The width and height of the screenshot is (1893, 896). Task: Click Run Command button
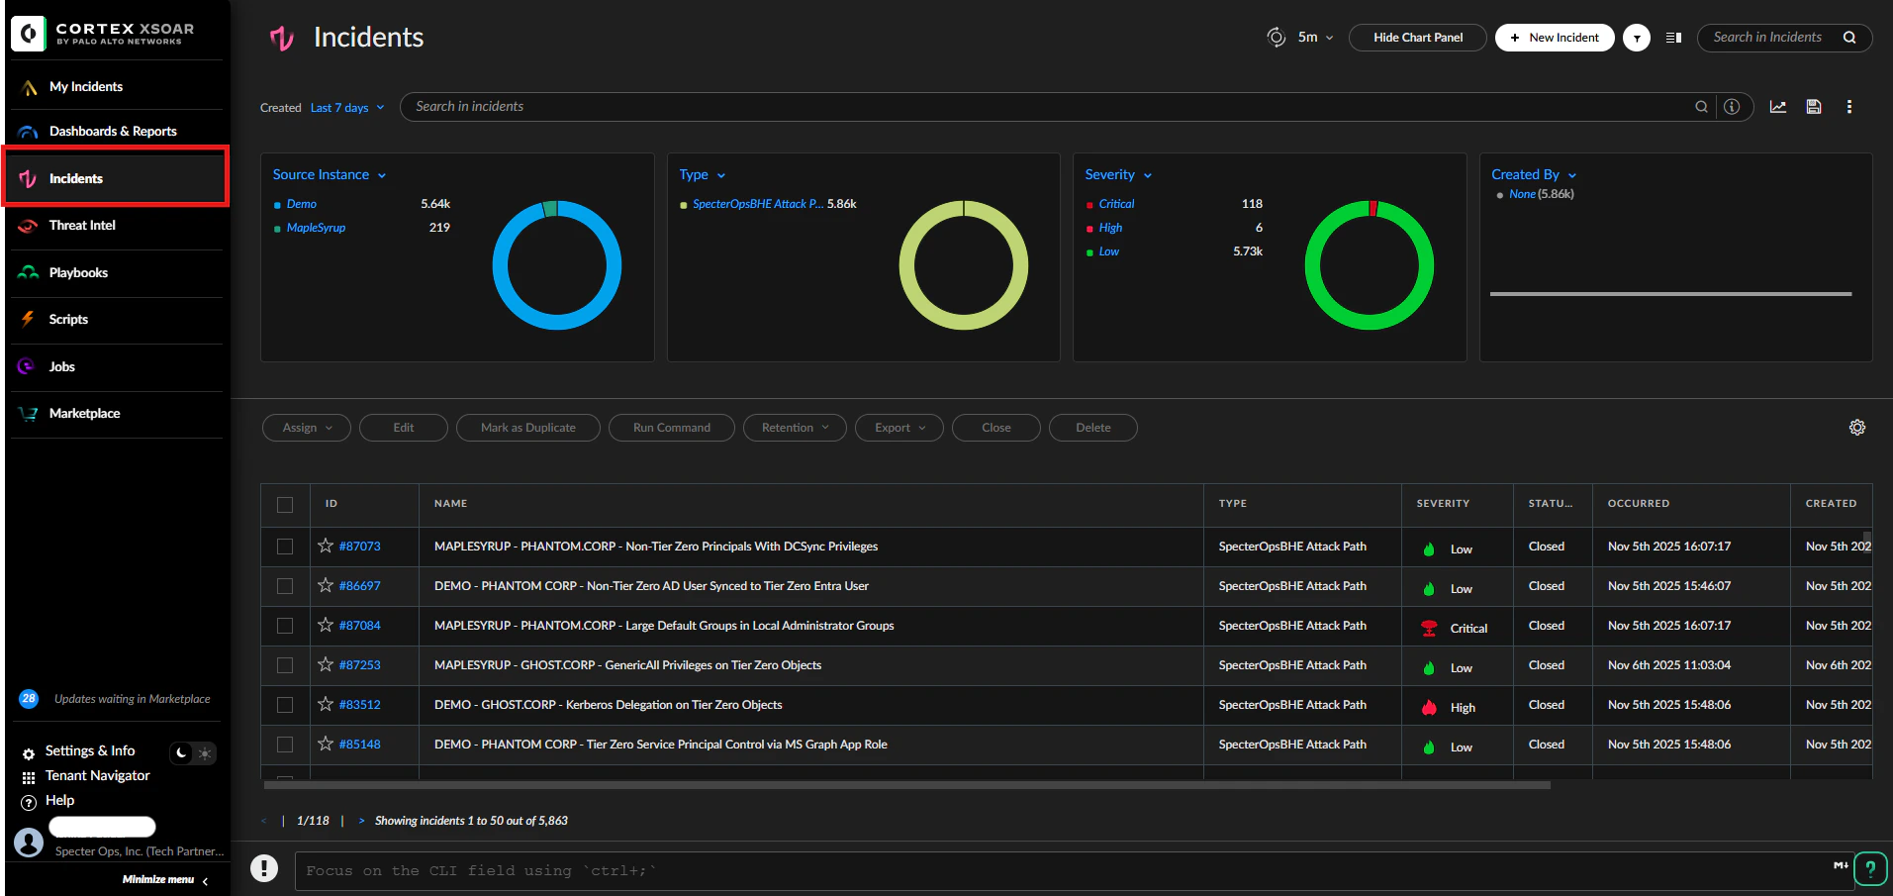coord(672,428)
